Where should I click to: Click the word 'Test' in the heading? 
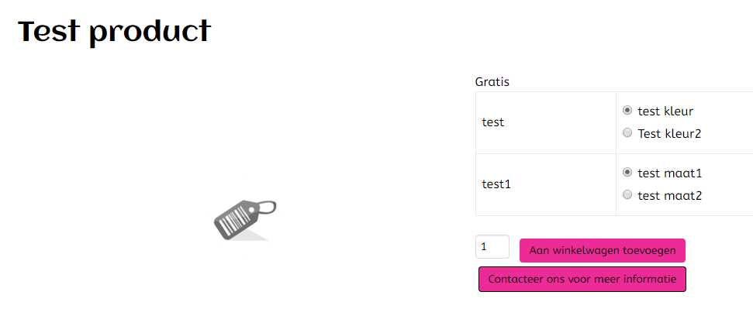[x=48, y=32]
